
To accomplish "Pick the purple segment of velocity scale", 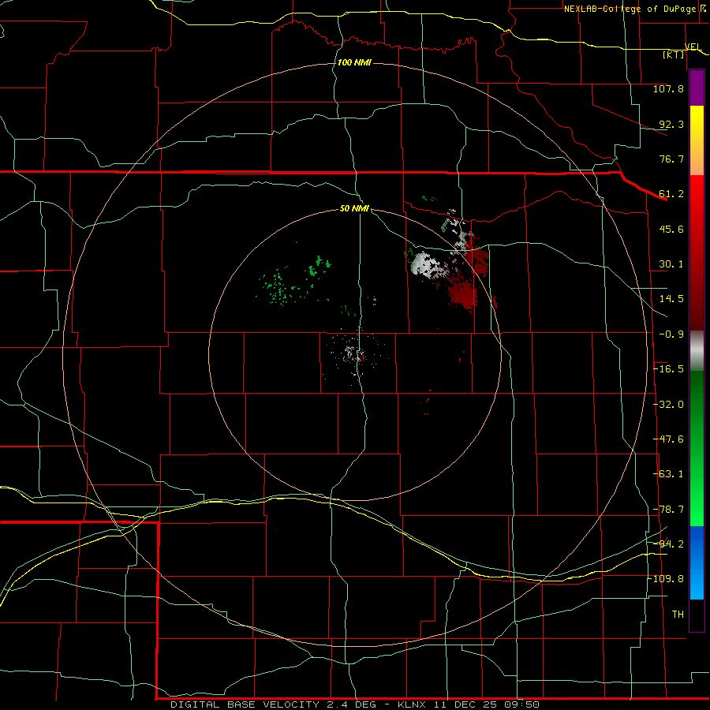I will click(x=697, y=88).
